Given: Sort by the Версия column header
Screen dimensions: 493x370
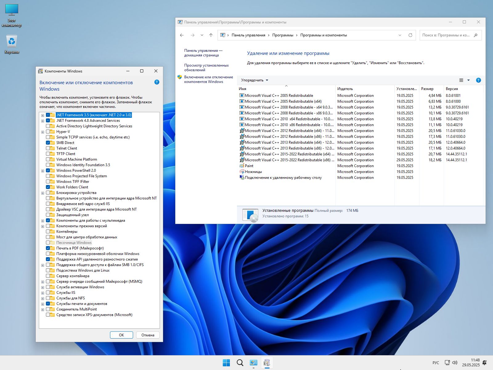Looking at the screenshot, I should click(463, 89).
